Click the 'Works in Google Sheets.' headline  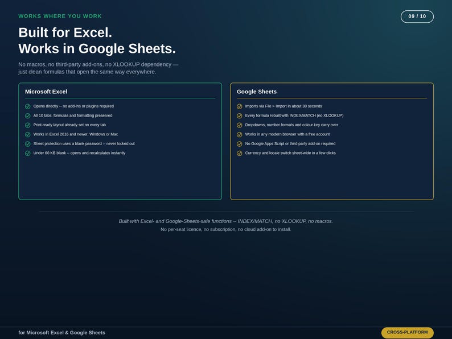coord(97,48)
